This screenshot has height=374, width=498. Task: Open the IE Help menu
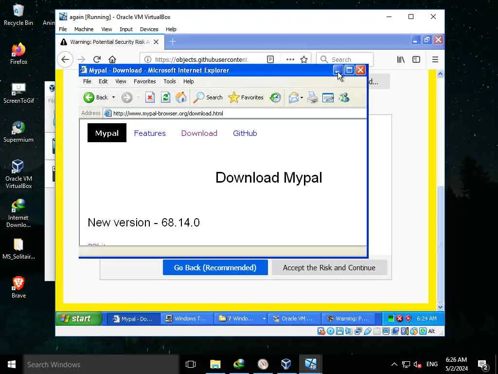(188, 81)
